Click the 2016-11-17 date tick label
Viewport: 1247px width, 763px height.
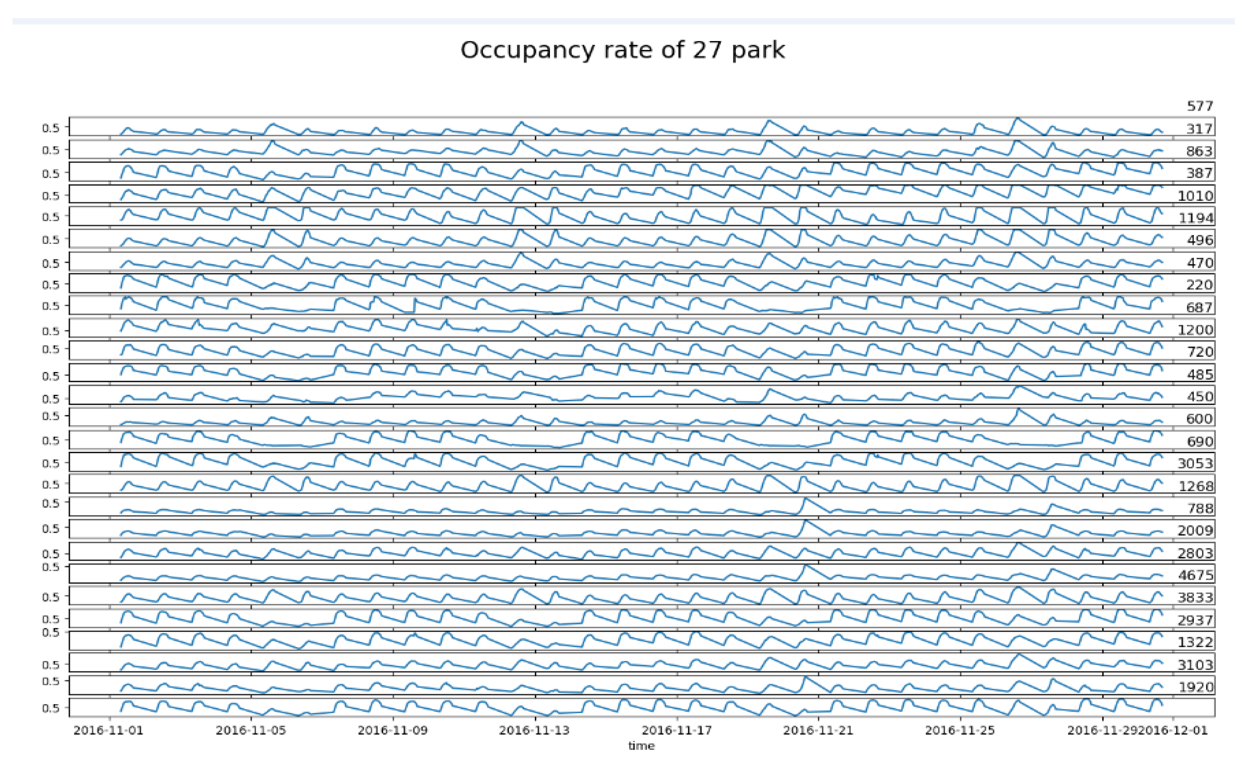(677, 731)
